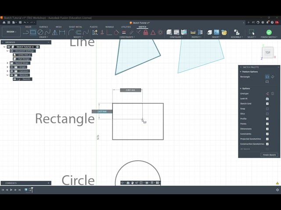This screenshot has height=210, width=281.
Task: Toggle the Projected Geometries checkbox
Action: (267, 139)
